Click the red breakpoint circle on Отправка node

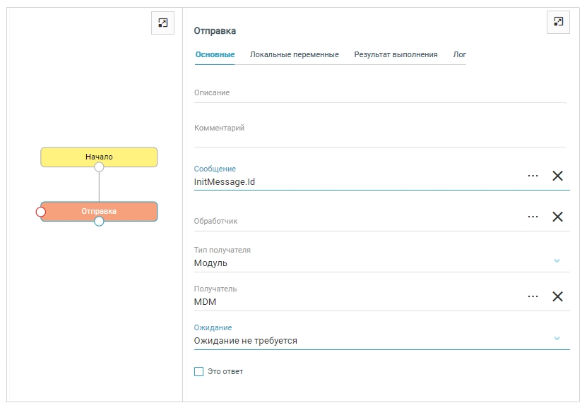pos(41,212)
